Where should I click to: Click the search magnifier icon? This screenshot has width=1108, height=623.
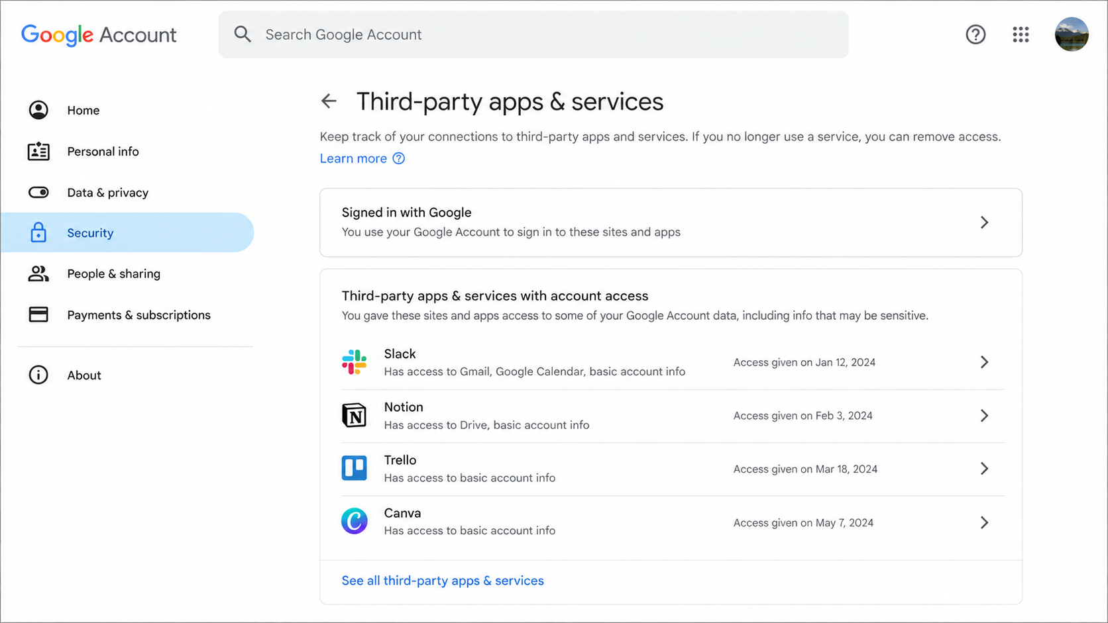[243, 34]
